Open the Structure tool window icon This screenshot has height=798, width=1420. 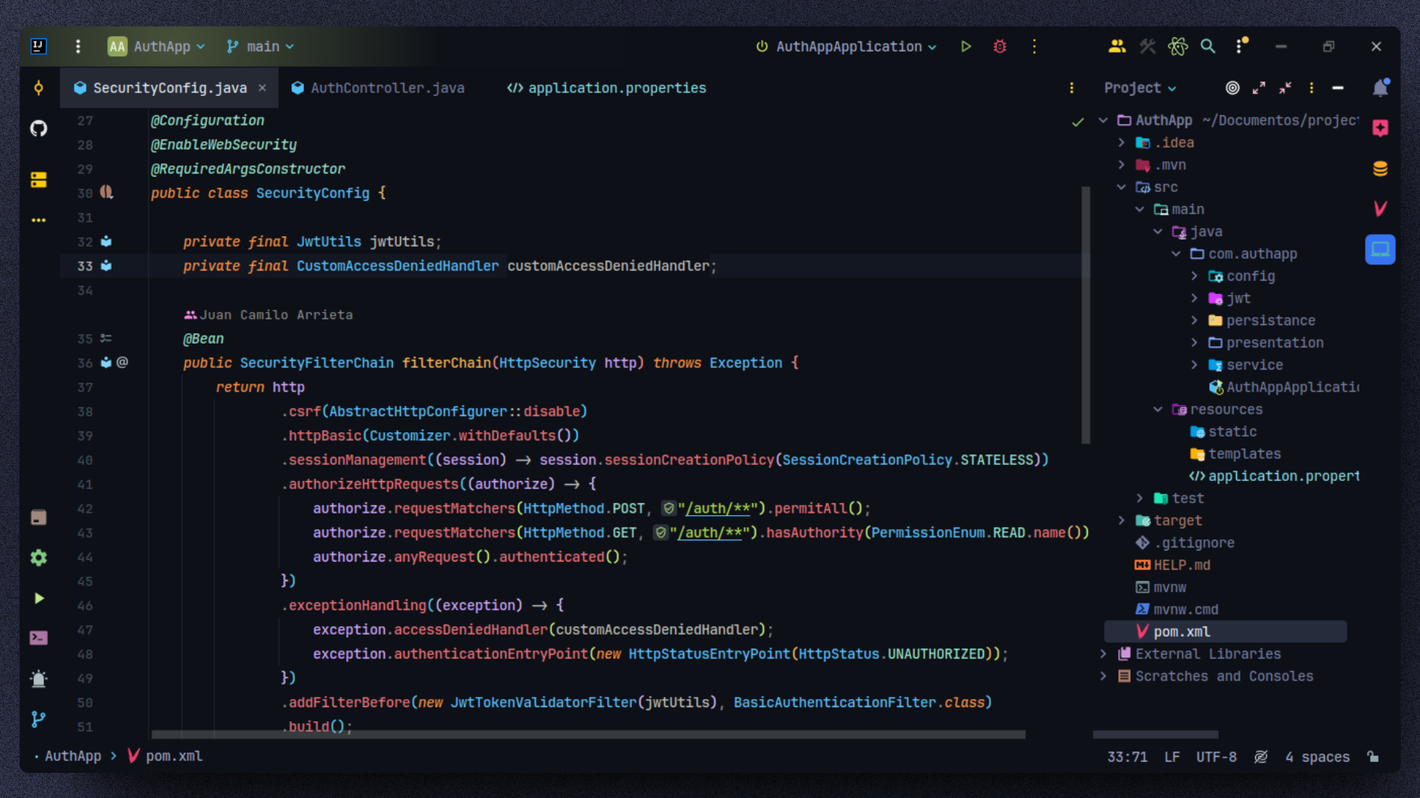tap(38, 180)
